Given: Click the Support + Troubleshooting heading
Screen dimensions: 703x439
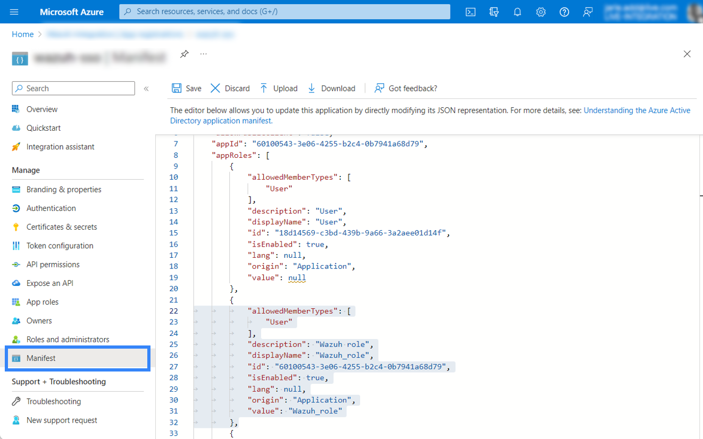Looking at the screenshot, I should tap(59, 382).
